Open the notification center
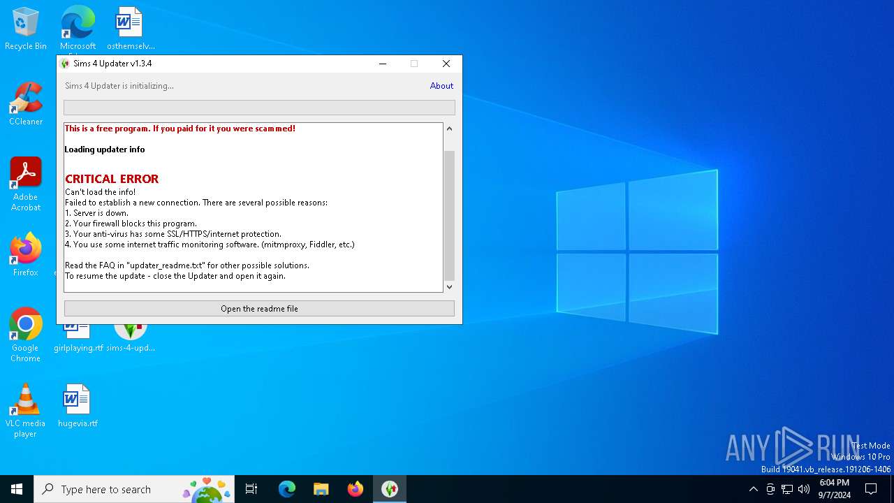The height and width of the screenshot is (503, 894). click(871, 489)
